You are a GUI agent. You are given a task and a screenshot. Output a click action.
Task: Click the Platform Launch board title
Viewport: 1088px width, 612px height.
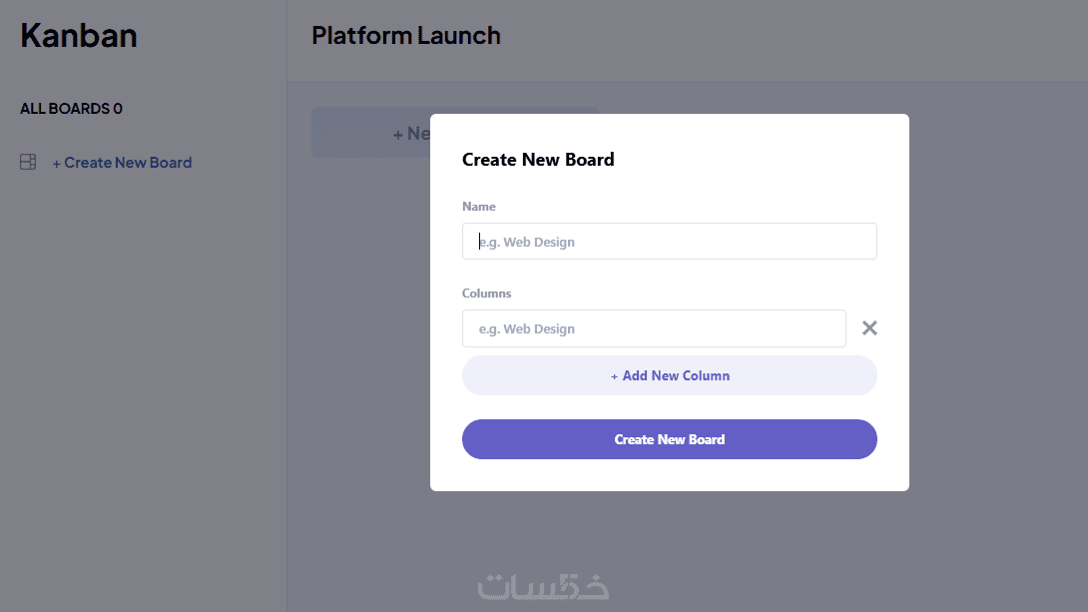click(406, 36)
